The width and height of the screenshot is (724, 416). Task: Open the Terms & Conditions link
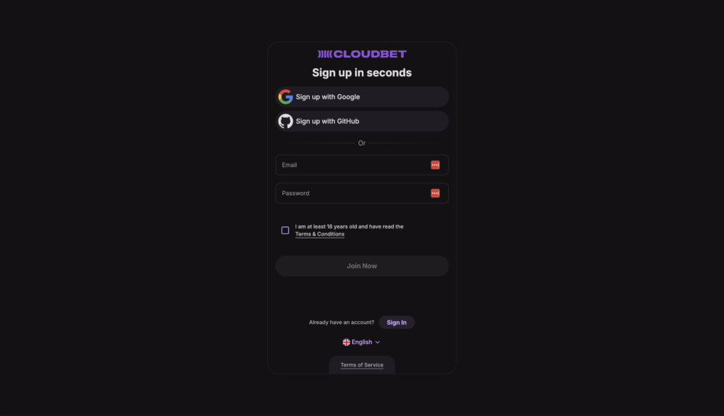coord(320,234)
